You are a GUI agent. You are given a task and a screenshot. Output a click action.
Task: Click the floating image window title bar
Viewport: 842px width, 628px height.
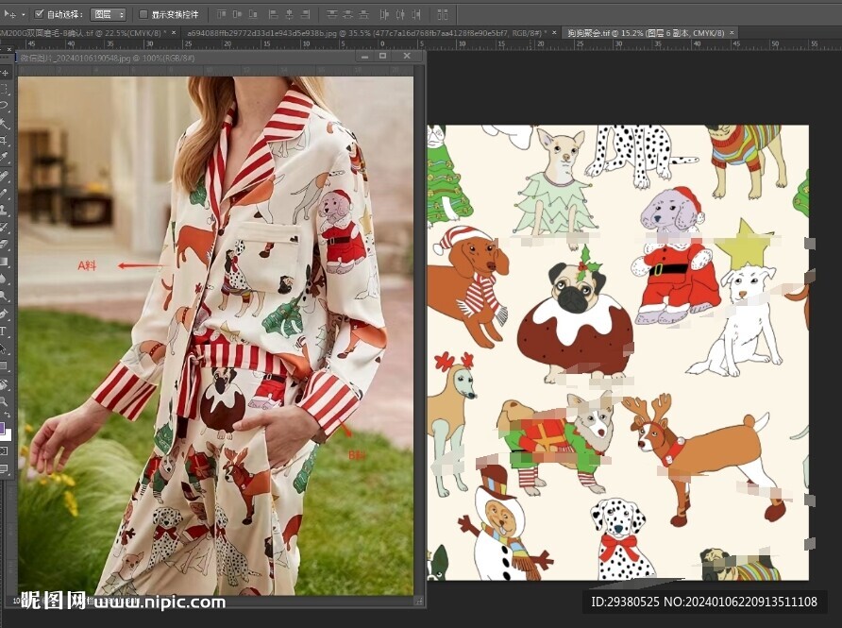[189, 57]
